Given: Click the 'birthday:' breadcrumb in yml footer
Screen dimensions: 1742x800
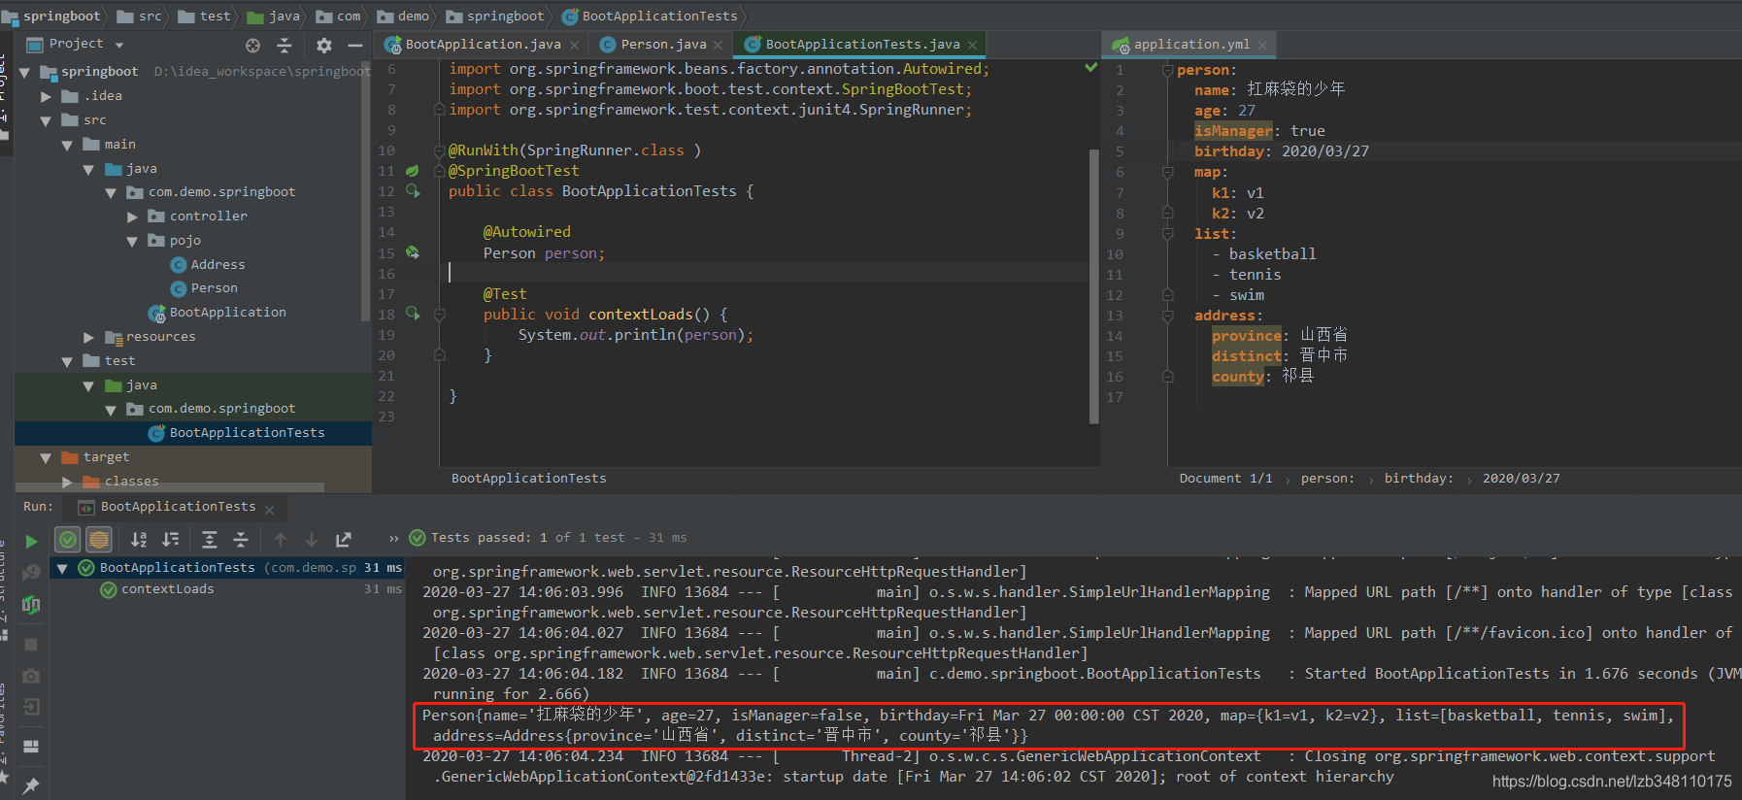Looking at the screenshot, I should pyautogui.click(x=1419, y=478).
